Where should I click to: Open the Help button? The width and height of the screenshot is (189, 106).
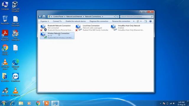pos(150,21)
